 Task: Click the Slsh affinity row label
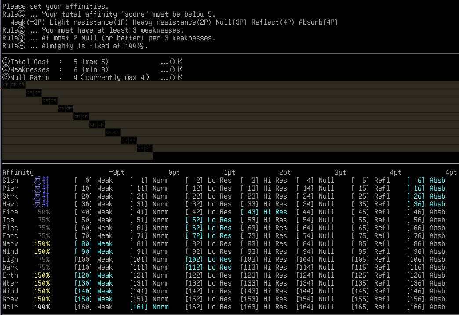(x=10, y=181)
